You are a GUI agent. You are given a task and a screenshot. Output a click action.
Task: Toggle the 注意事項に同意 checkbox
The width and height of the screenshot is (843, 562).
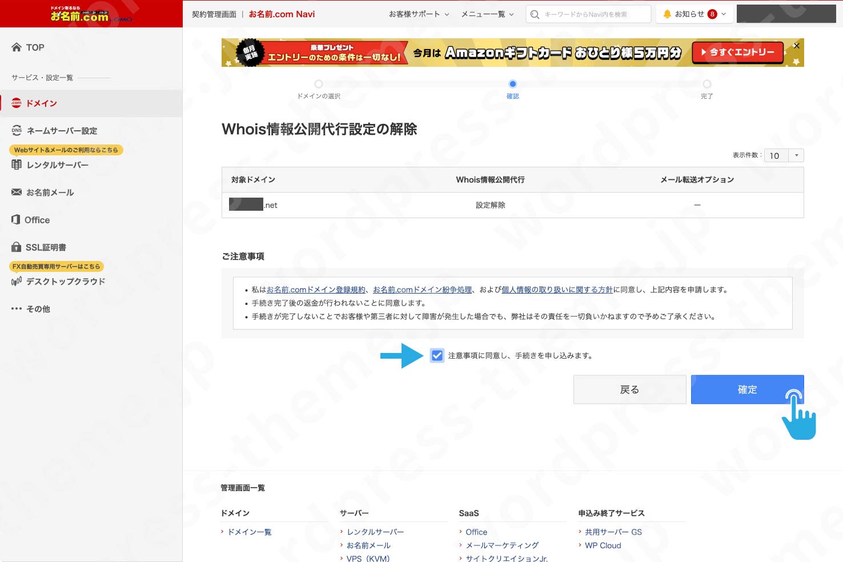[437, 355]
